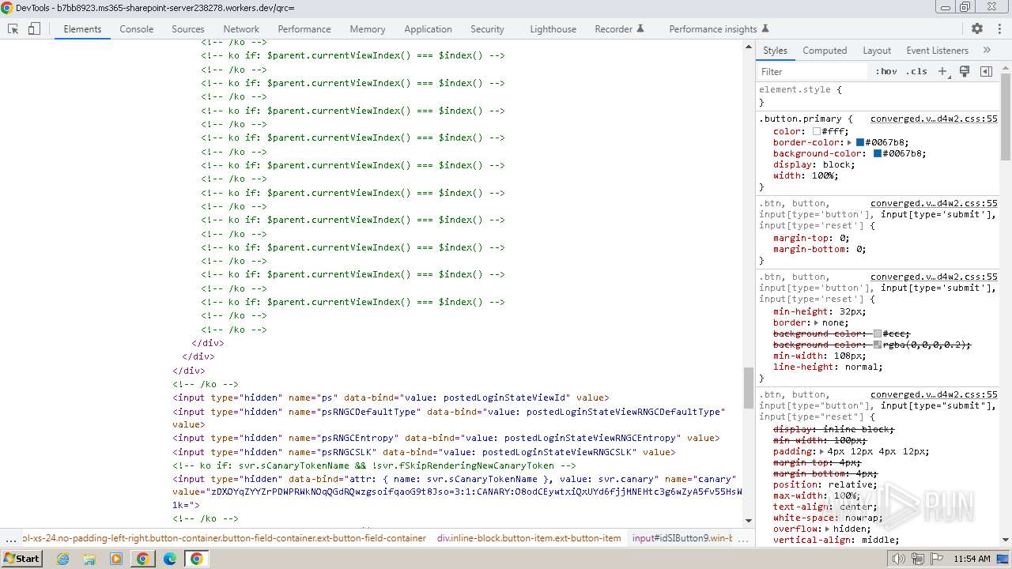Image resolution: width=1012 pixels, height=569 pixels.
Task: Click the volume speaker tray icon
Action: click(899, 559)
